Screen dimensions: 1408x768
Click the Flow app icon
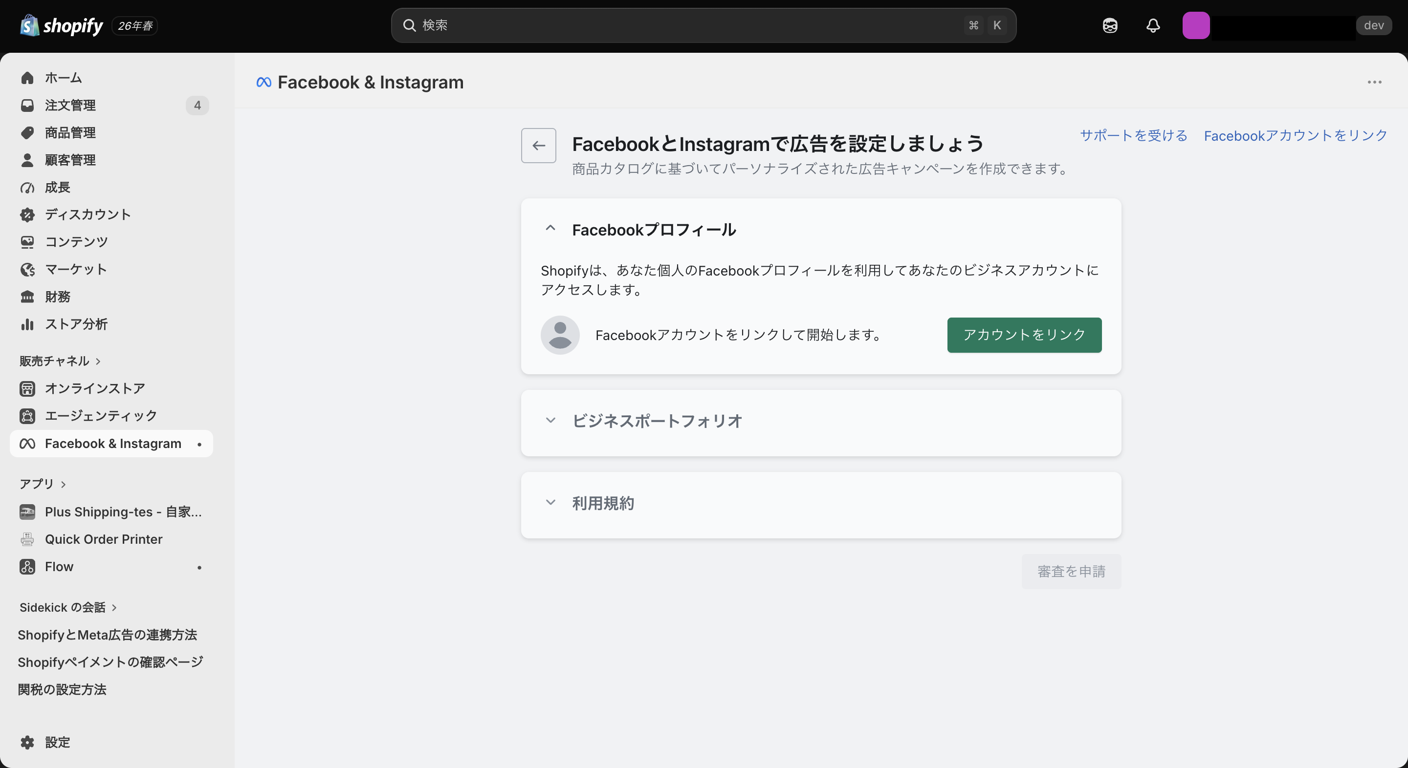(27, 566)
